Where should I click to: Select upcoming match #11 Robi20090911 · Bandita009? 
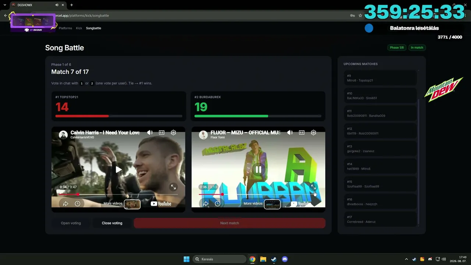pyautogui.click(x=380, y=113)
